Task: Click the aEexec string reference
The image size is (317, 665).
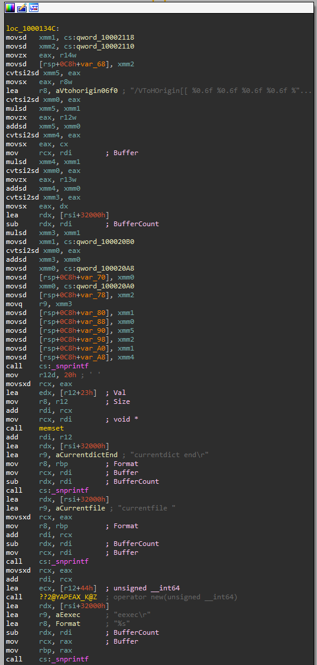Action: [68, 615]
